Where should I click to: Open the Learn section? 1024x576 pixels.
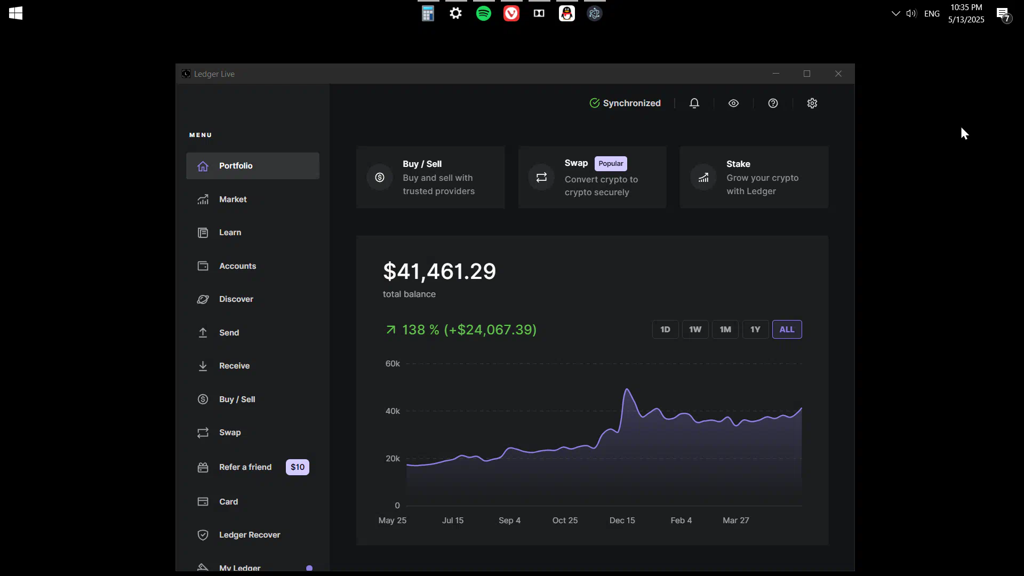pyautogui.click(x=253, y=233)
